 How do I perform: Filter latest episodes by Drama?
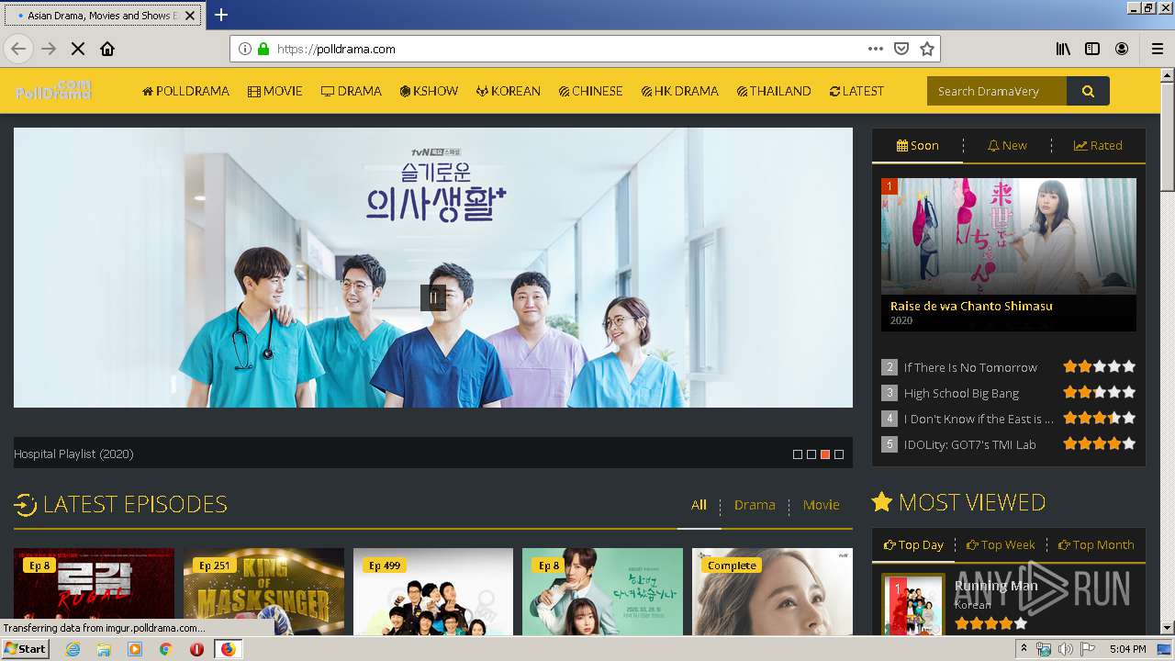click(x=755, y=505)
